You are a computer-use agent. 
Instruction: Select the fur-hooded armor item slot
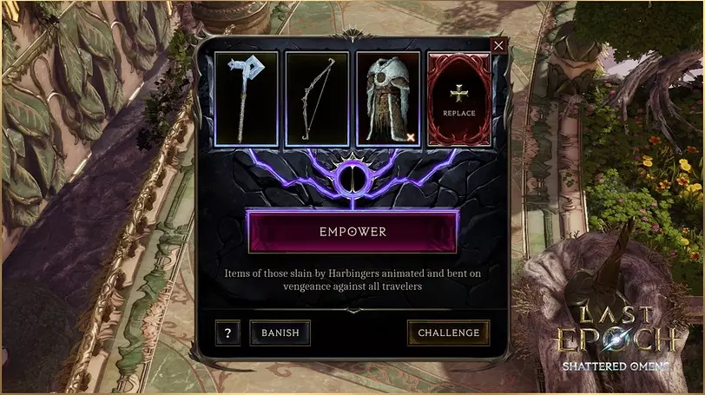(388, 99)
